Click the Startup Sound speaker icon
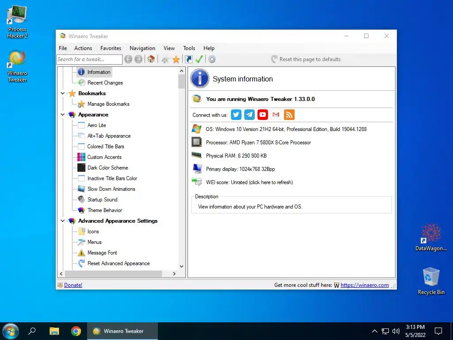The height and width of the screenshot is (340, 453). 81,200
